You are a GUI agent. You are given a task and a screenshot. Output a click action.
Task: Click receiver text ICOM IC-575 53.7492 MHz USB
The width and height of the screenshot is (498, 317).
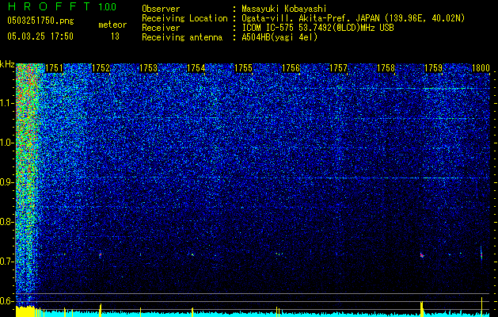[x=317, y=28]
